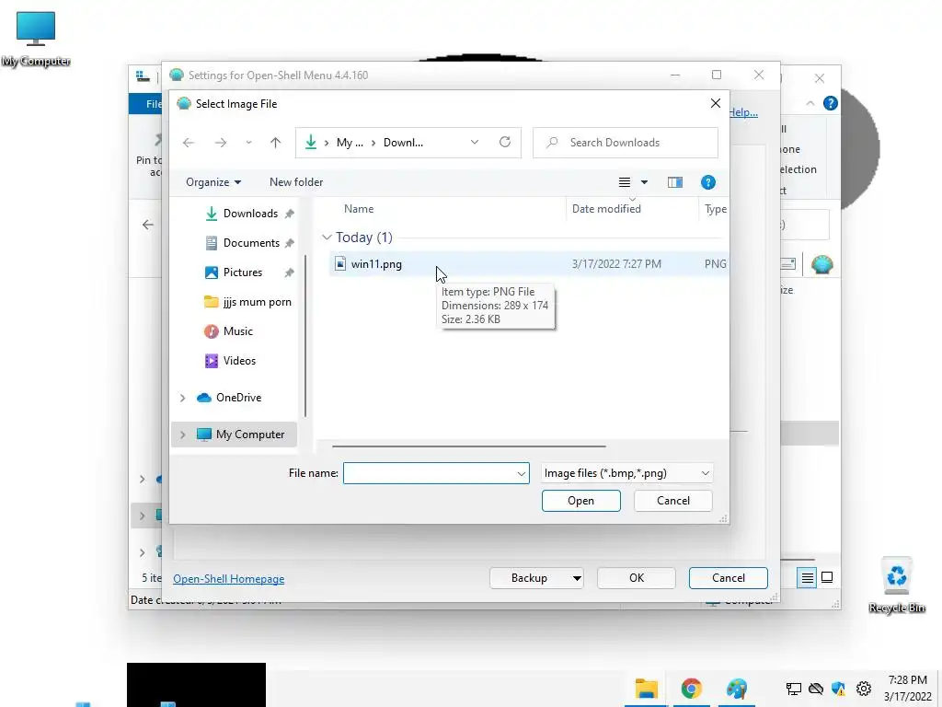942x707 pixels.
Task: Open the Organize menu
Action: click(x=213, y=182)
